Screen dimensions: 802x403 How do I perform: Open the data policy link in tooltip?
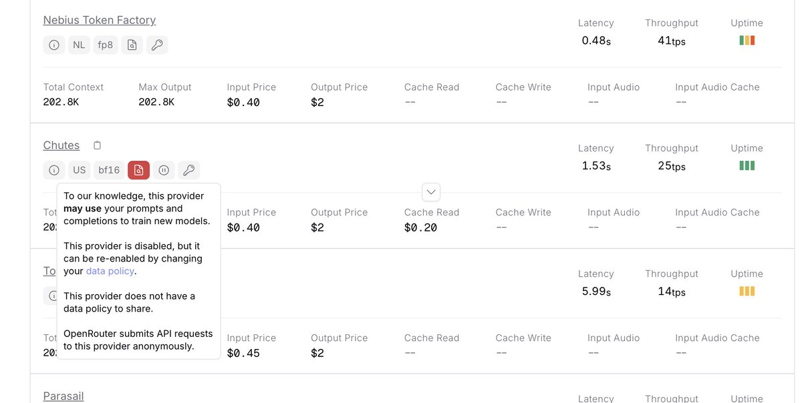pos(110,271)
